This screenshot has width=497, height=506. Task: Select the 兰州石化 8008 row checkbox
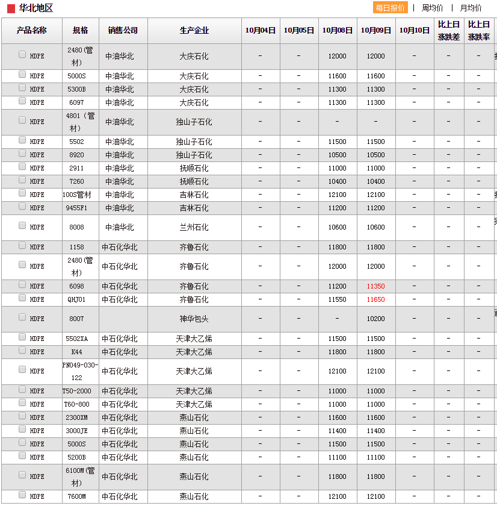coord(22,225)
